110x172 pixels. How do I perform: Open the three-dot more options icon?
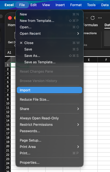[x=100, y=18]
